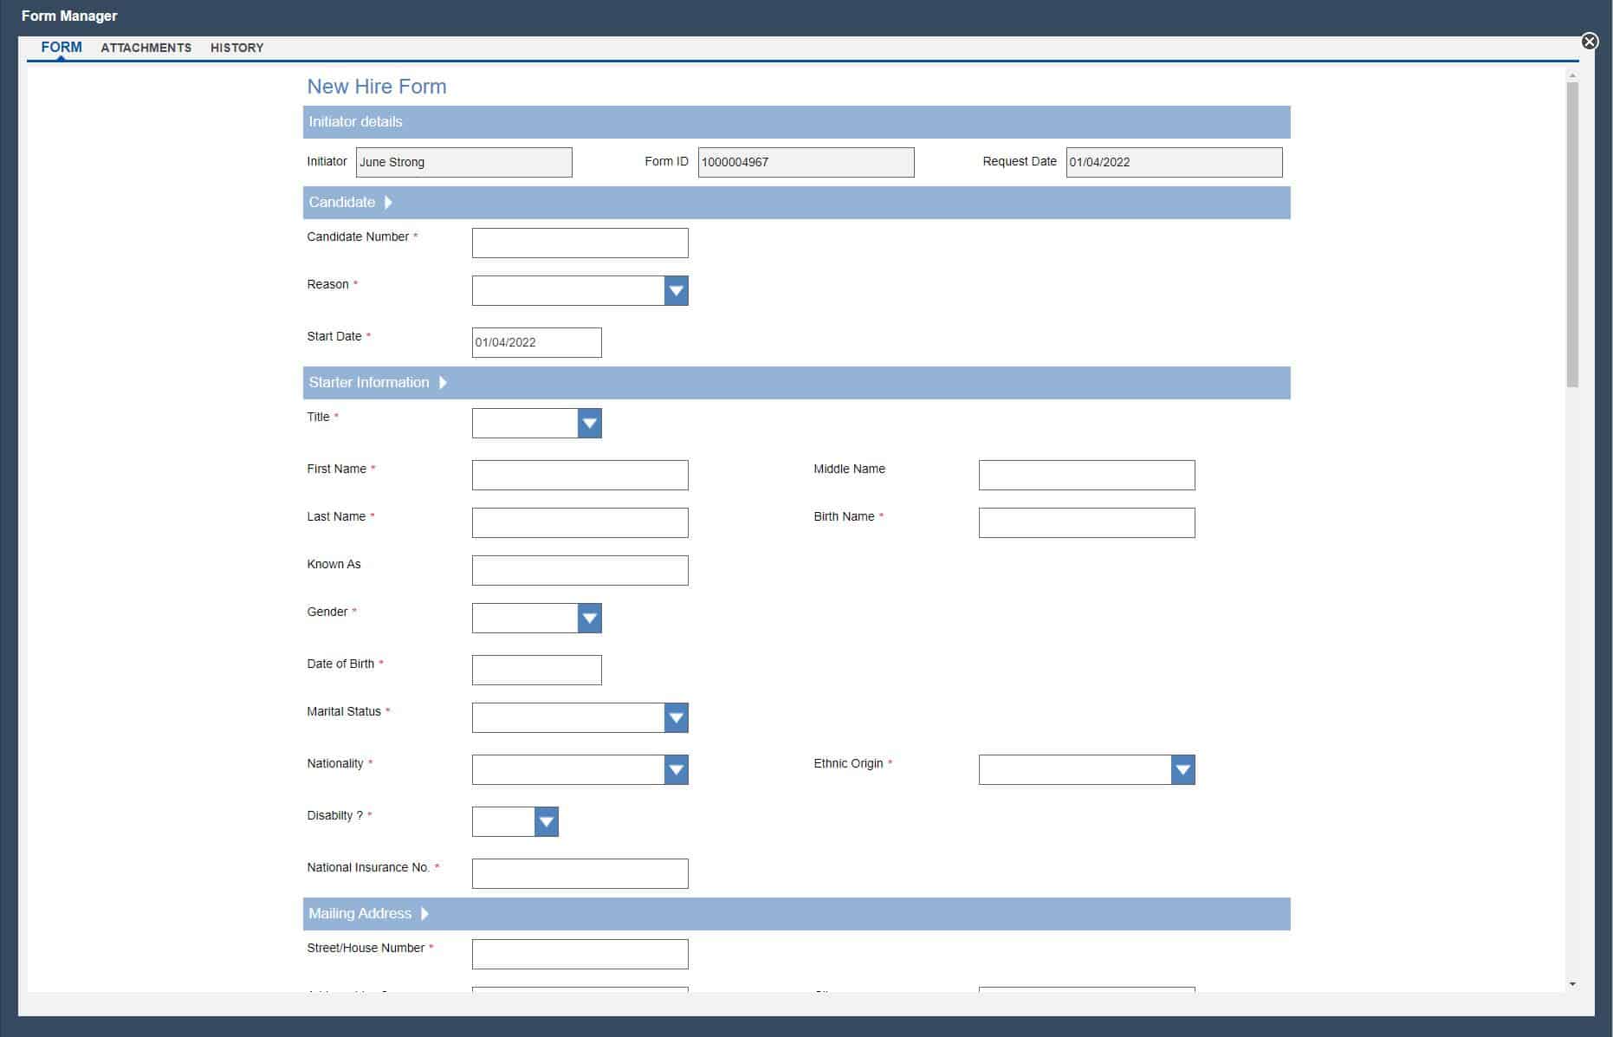
Task: Focus the First Name text box
Action: coord(580,476)
